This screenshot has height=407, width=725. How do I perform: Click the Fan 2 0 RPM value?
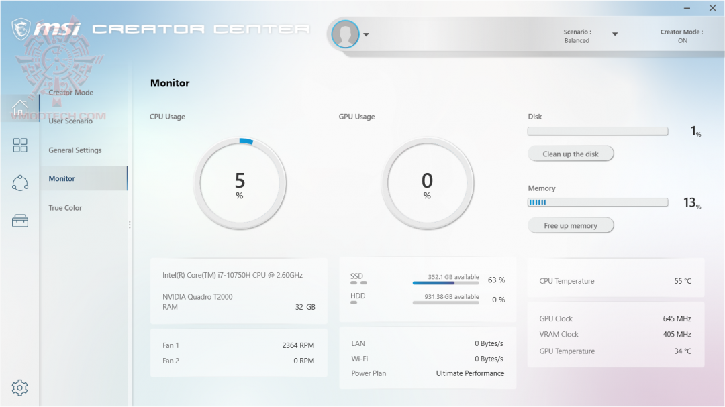(x=304, y=361)
